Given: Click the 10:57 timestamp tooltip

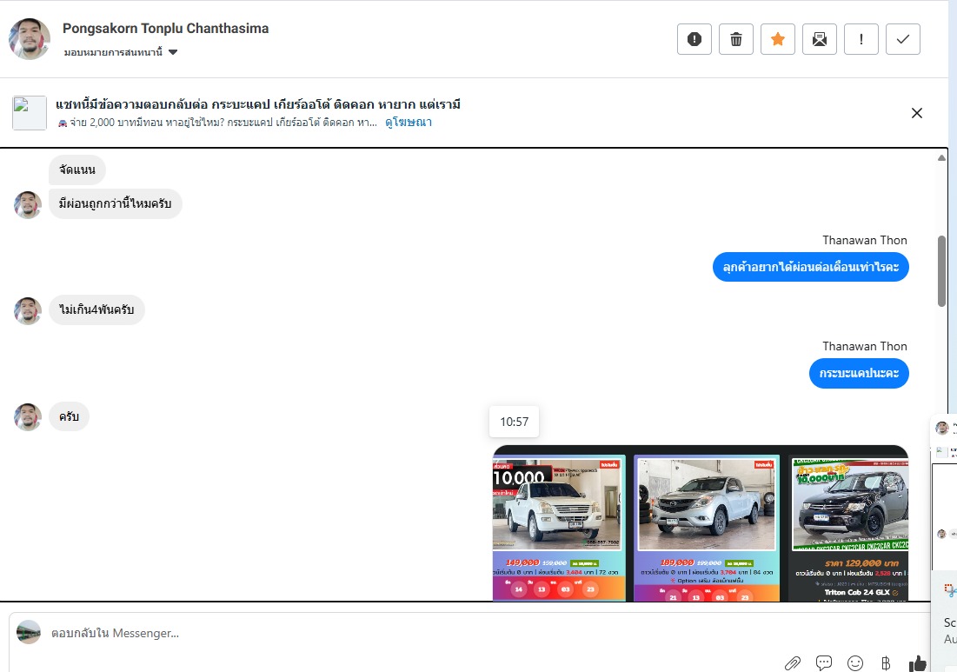Looking at the screenshot, I should point(514,422).
